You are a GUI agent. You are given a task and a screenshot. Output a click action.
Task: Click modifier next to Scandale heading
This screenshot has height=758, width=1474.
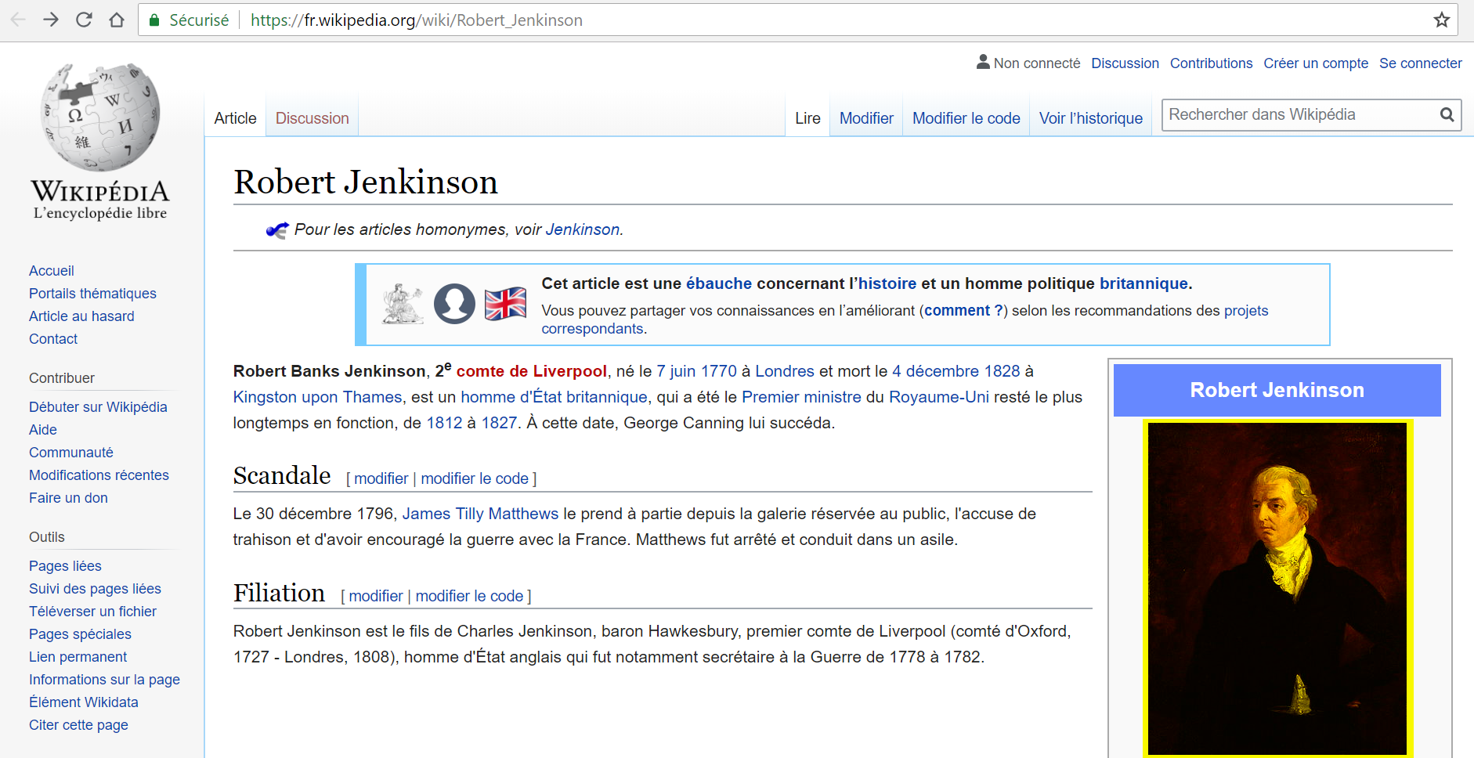tap(381, 478)
